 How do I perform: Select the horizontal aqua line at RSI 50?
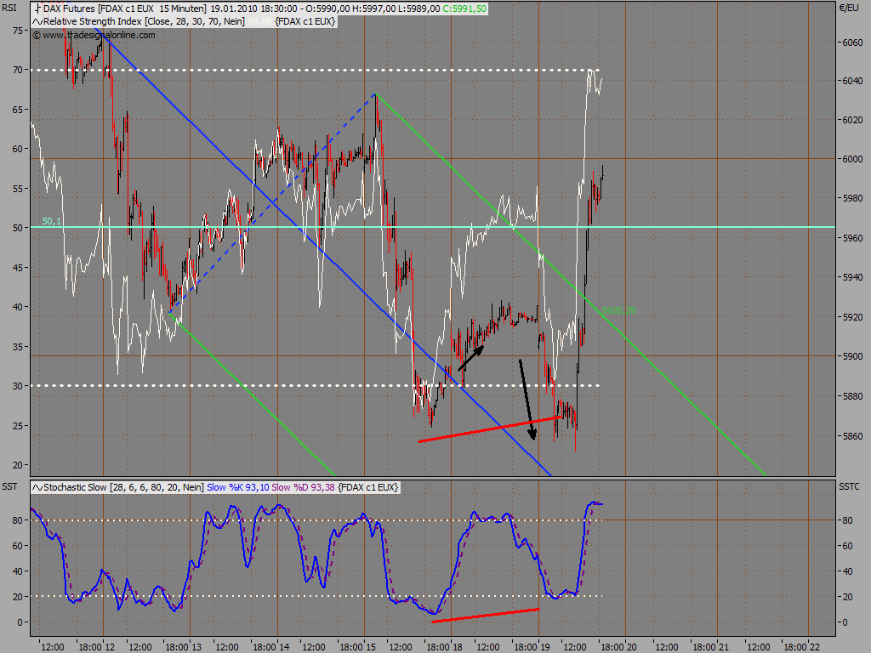(x=433, y=227)
